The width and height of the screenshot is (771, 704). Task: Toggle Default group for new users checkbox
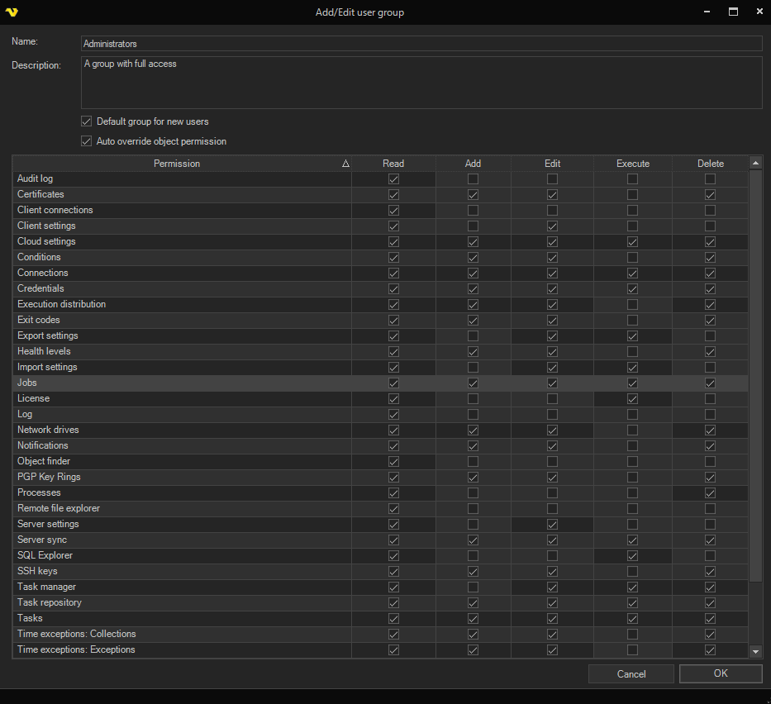coord(86,121)
